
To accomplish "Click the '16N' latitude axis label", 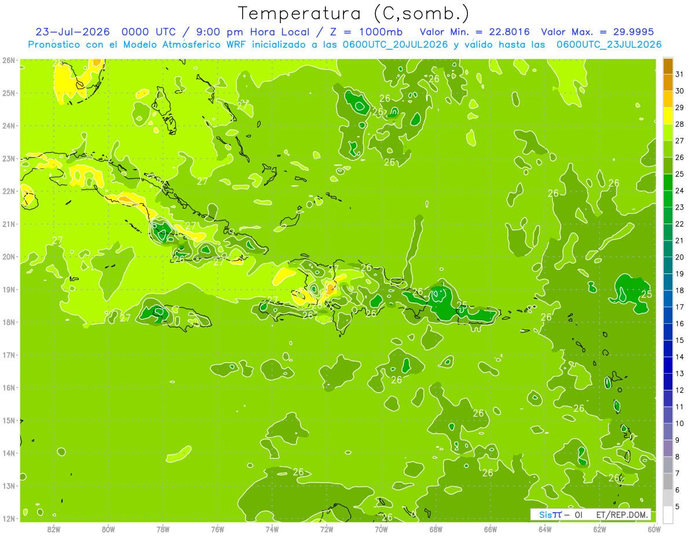I will 9,388.
